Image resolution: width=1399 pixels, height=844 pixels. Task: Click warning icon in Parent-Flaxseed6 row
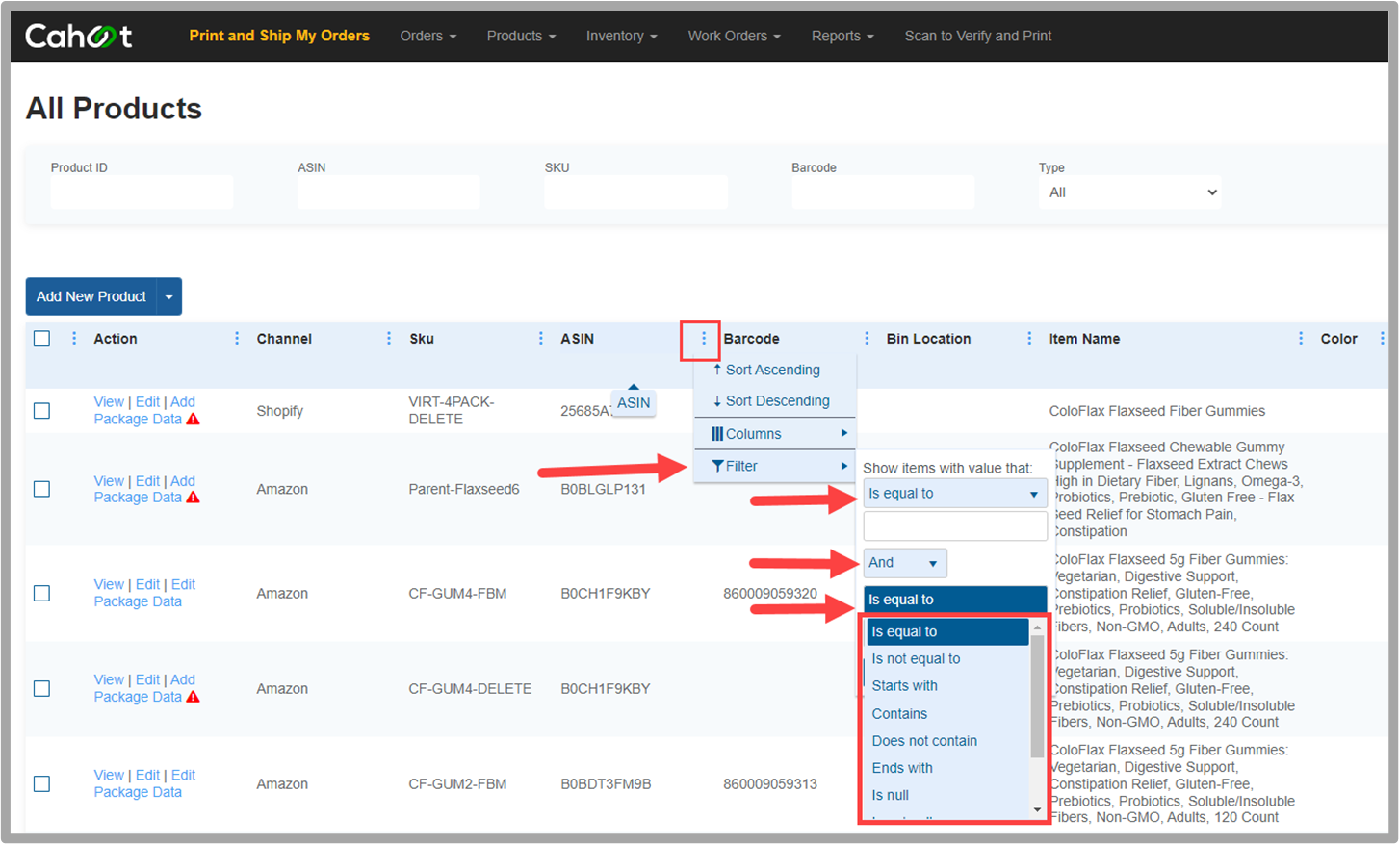(x=194, y=498)
